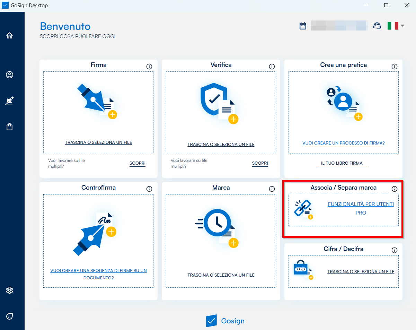Show info for Cifra / Decifra card
The width and height of the screenshot is (416, 330).
point(394,250)
